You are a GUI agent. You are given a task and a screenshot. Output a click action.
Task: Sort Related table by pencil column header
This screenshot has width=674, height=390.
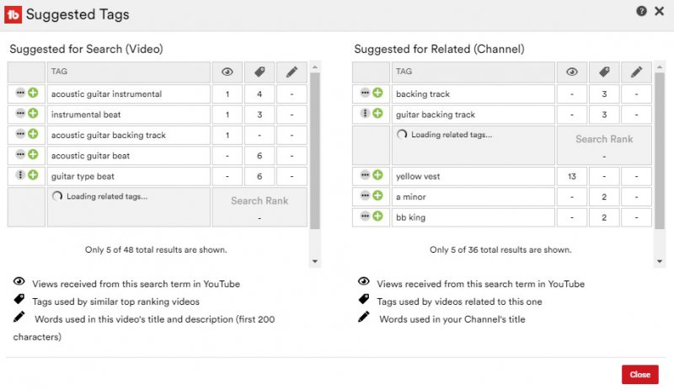(636, 72)
